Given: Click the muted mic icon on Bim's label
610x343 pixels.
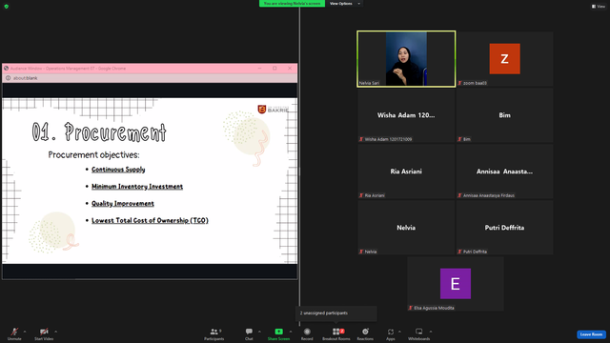Looking at the screenshot, I should (x=459, y=139).
